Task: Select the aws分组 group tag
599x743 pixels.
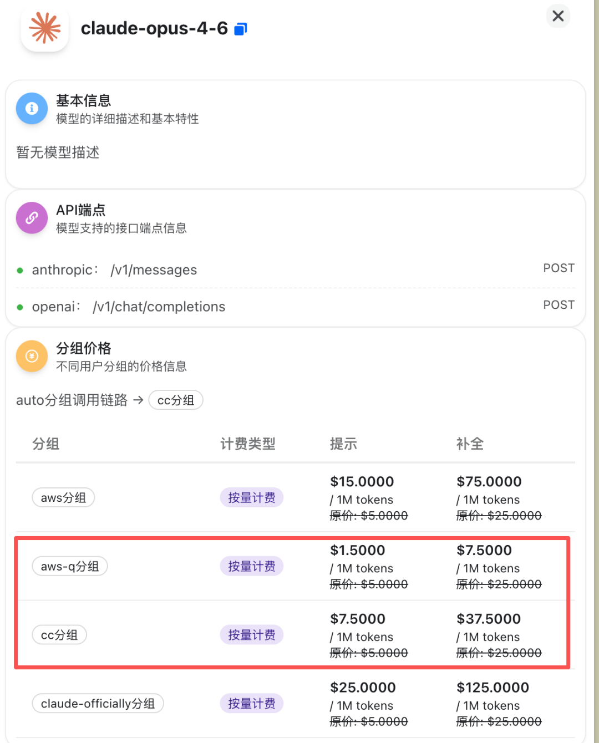Action: pyautogui.click(x=63, y=498)
